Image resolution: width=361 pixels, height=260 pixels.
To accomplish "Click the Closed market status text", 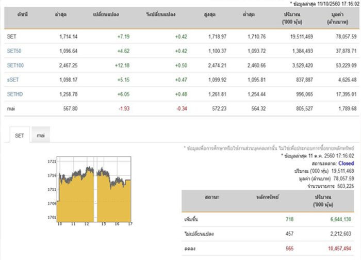I will pyautogui.click(x=346, y=164).
